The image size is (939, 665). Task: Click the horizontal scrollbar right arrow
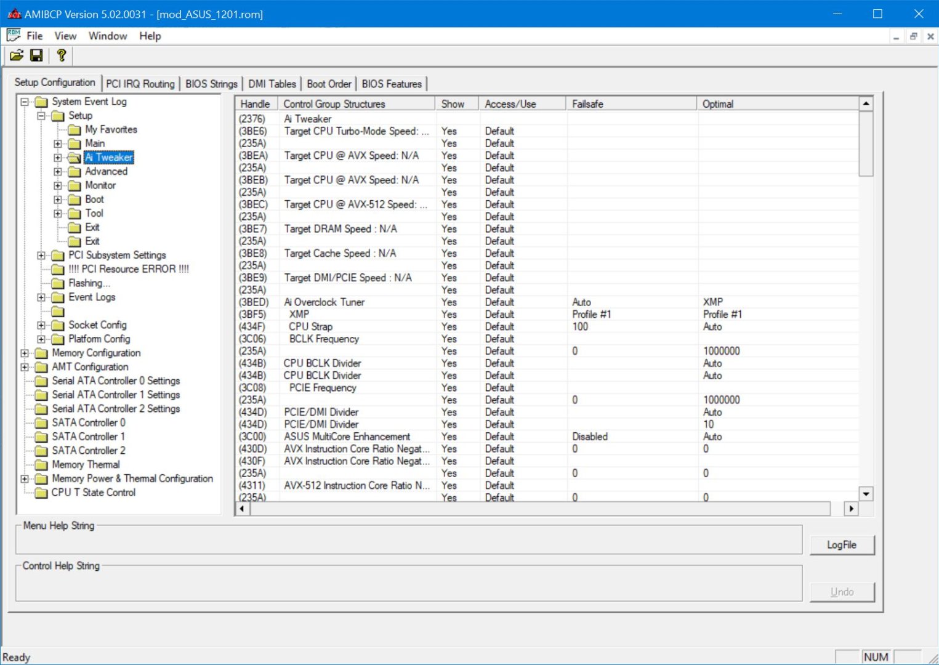coord(851,509)
